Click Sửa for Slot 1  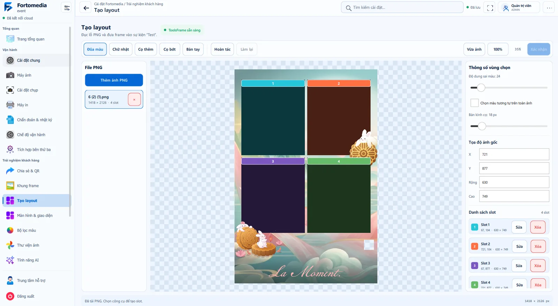click(x=519, y=227)
